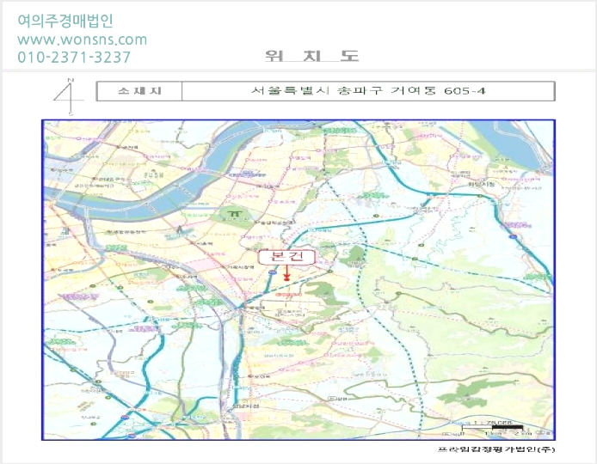Image resolution: width=597 pixels, height=464 pixels.
Task: Click the map scale bar
Action: [494, 428]
